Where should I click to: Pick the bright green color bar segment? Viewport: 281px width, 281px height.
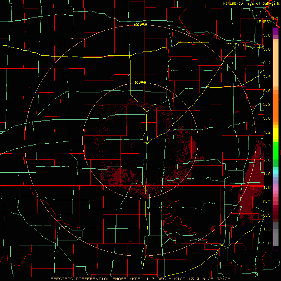point(276,151)
